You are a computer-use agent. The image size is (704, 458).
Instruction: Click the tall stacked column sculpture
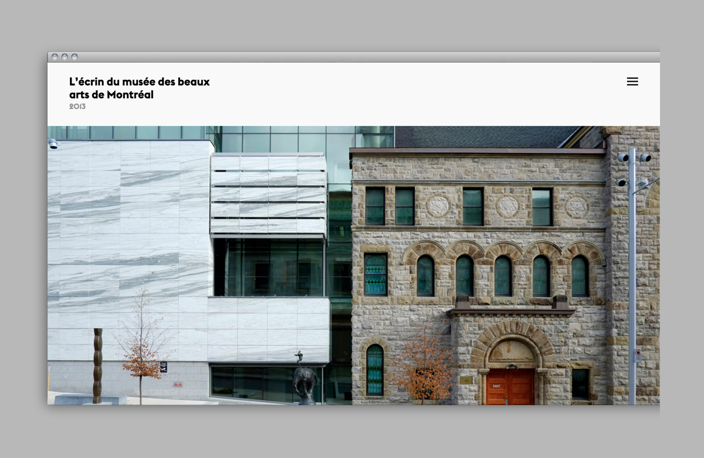(97, 365)
